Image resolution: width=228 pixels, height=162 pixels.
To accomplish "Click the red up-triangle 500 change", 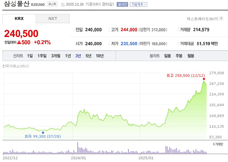I will (x=24, y=42).
